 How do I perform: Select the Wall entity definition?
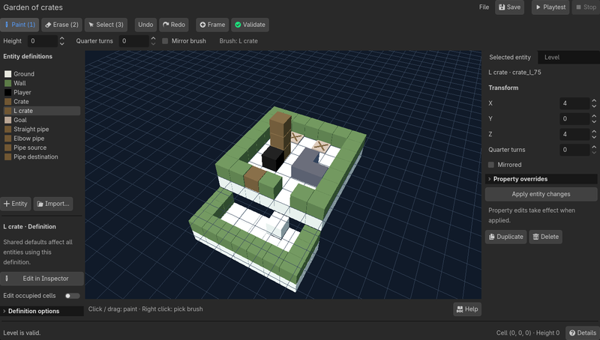[x=42, y=83]
